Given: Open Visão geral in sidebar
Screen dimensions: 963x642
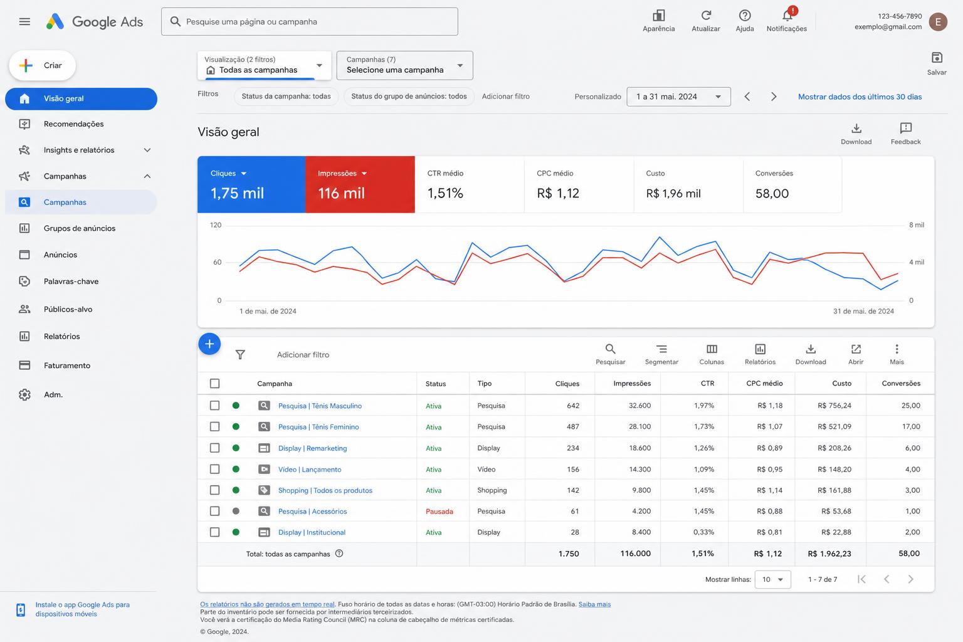Looking at the screenshot, I should (82, 98).
